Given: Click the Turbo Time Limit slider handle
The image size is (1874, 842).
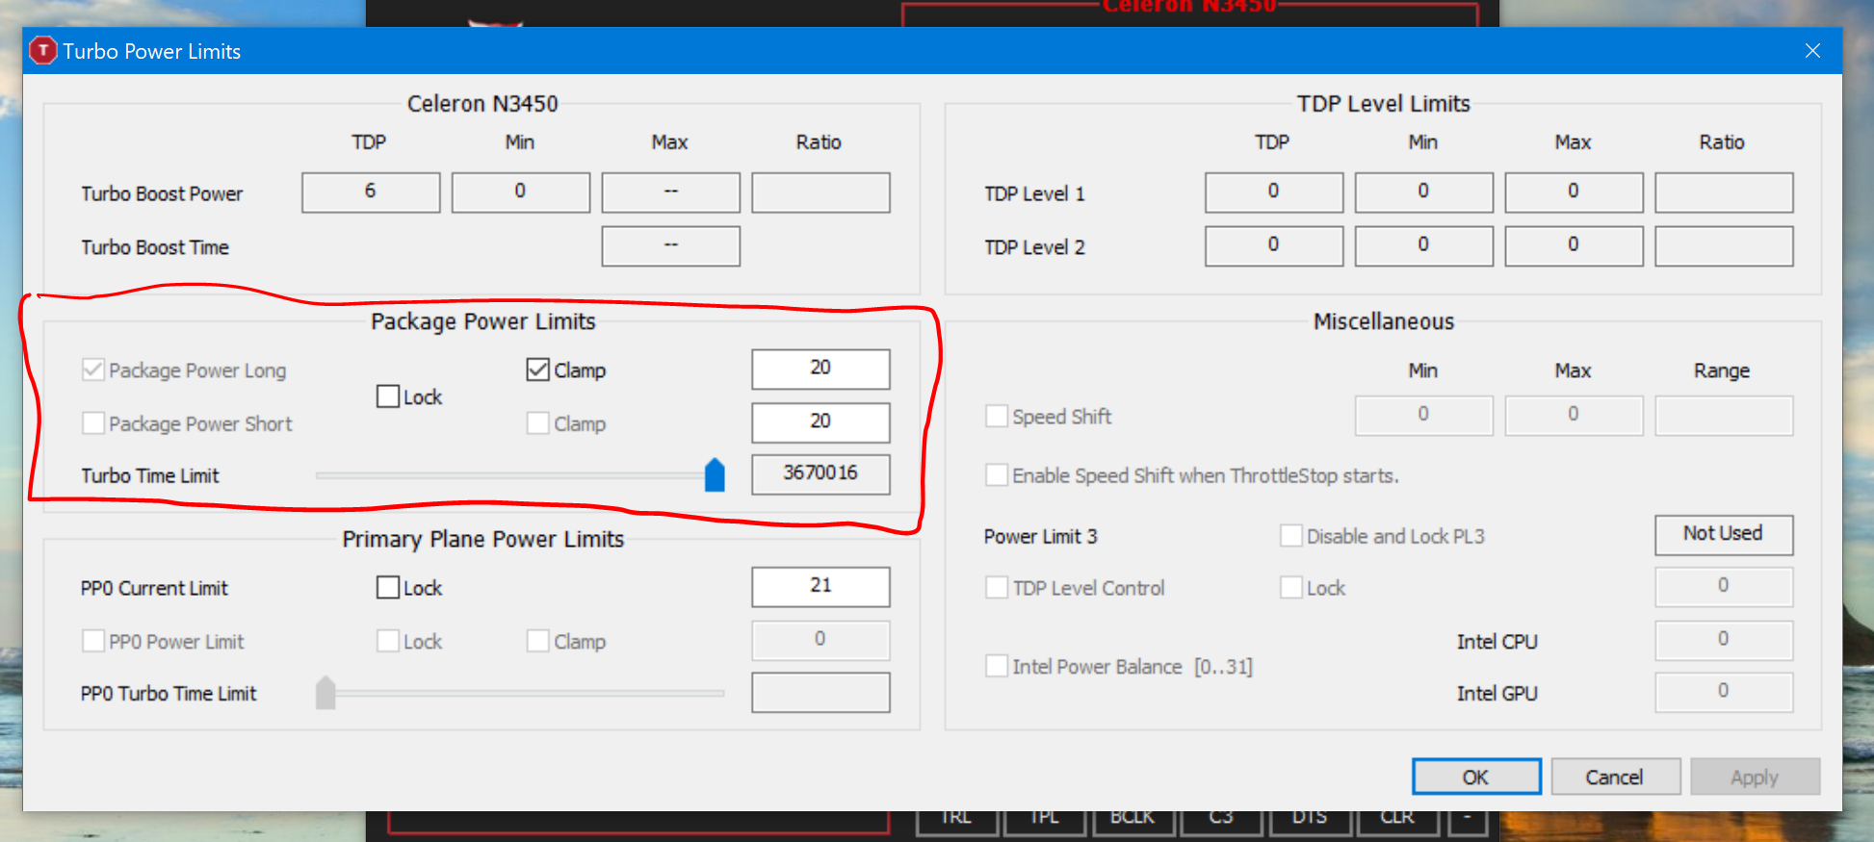Looking at the screenshot, I should click(x=715, y=474).
